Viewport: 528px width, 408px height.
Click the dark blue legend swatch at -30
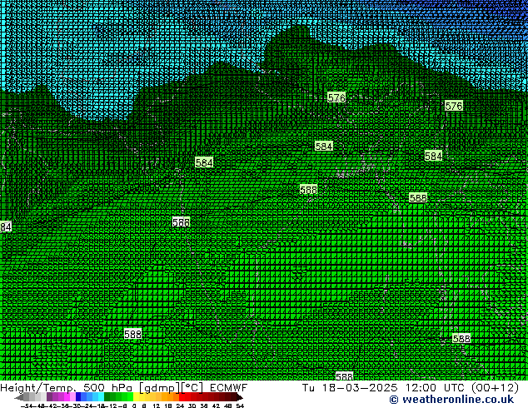click(x=78, y=396)
